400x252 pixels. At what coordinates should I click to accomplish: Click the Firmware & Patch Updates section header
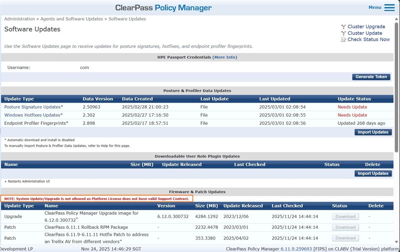click(x=197, y=192)
